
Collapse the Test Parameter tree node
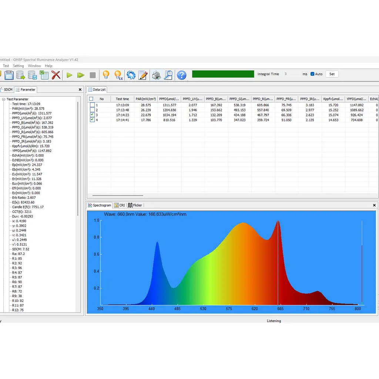3,99
